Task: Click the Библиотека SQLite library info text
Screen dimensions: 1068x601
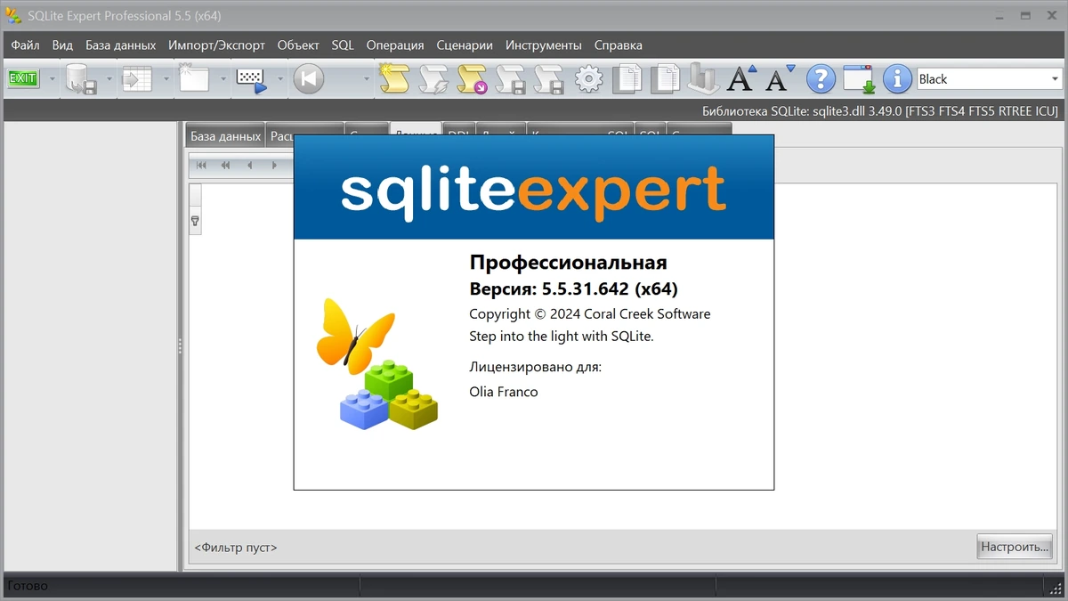Action: [x=880, y=111]
